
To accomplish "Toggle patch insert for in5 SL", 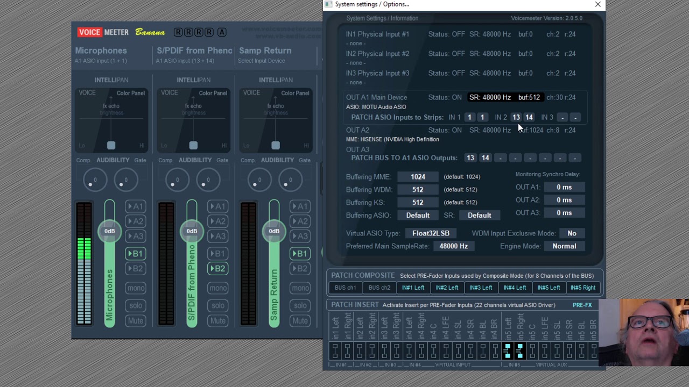I will [557, 352].
